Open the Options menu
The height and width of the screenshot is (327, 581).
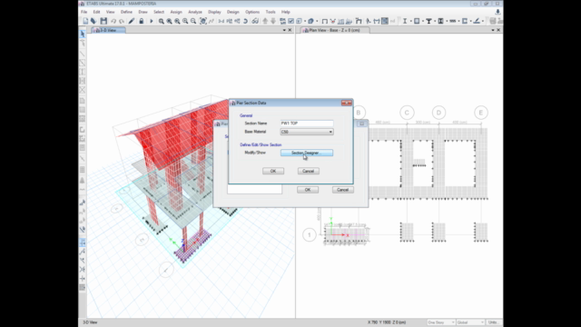point(252,12)
